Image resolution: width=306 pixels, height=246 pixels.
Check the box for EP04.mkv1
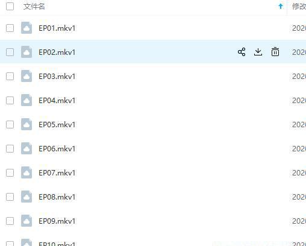tap(10, 101)
